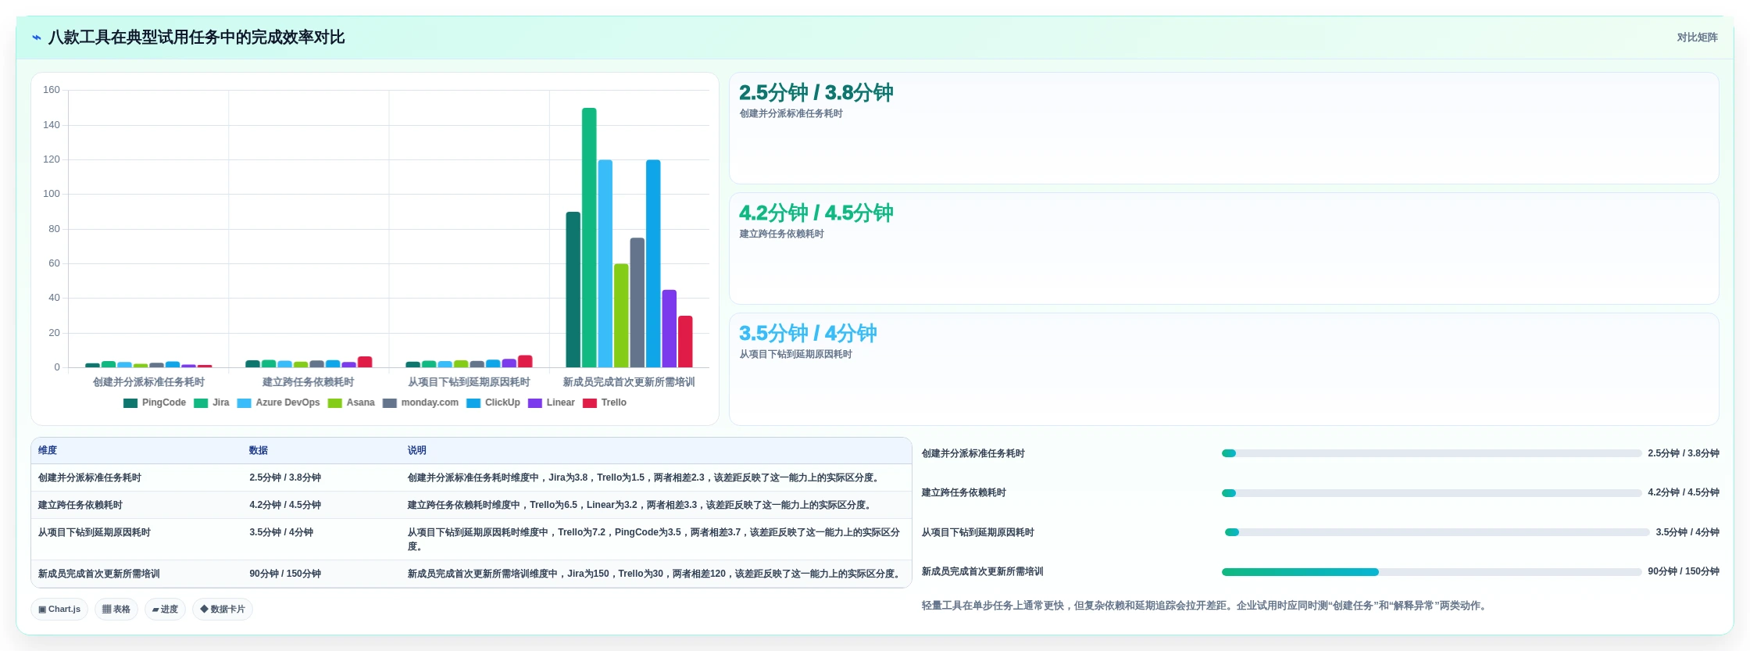
Task: Click the 160 y-axis tick label
Action: 52,90
